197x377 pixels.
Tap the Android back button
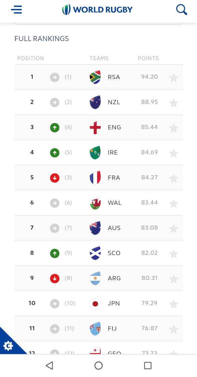pyautogui.click(x=49, y=366)
